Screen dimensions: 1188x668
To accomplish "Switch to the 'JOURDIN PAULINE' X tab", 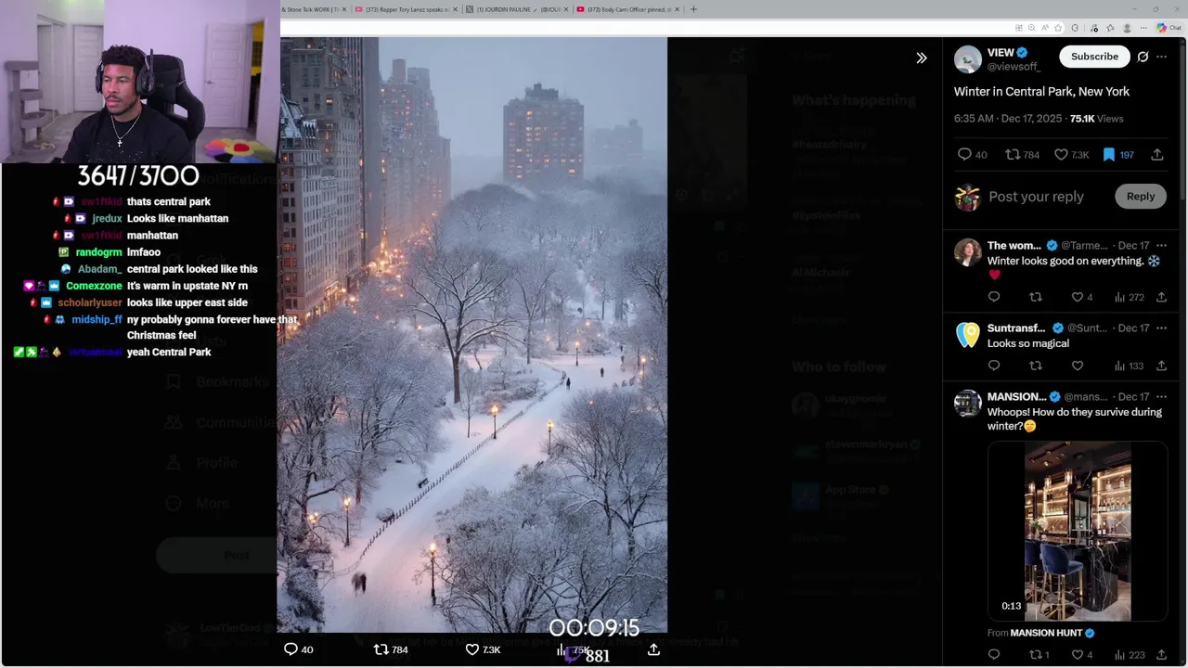I will [516, 9].
